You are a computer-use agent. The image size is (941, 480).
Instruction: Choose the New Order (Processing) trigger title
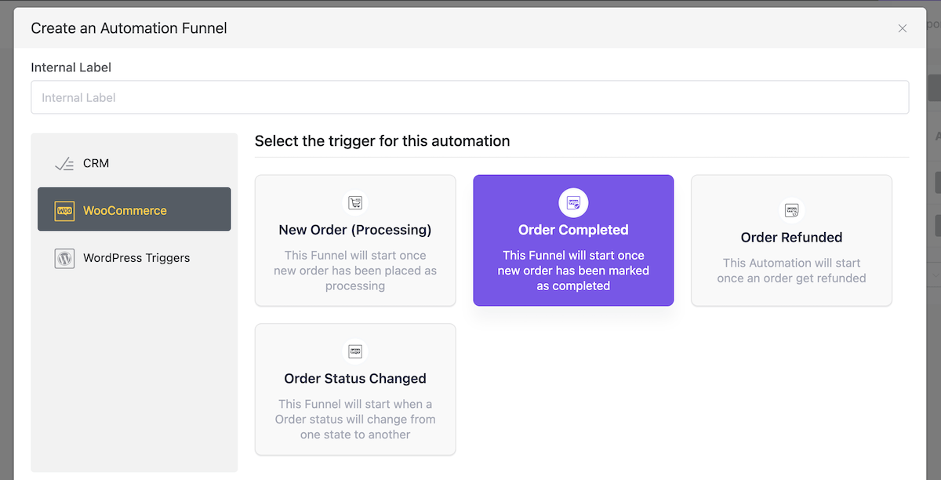pos(355,230)
